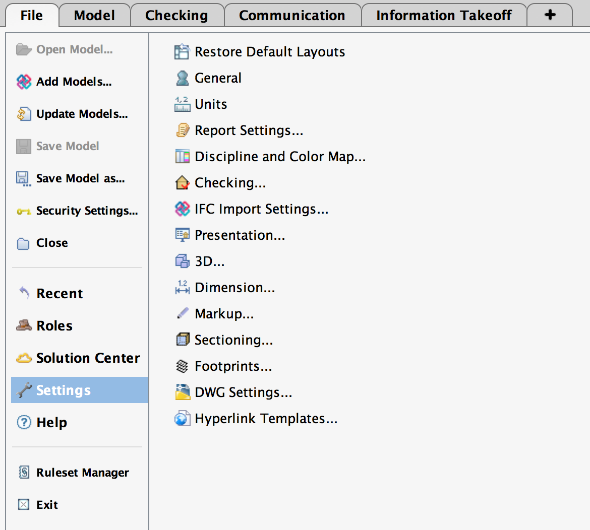Open the Communication tab
This screenshot has height=530, width=590.
[x=293, y=15]
